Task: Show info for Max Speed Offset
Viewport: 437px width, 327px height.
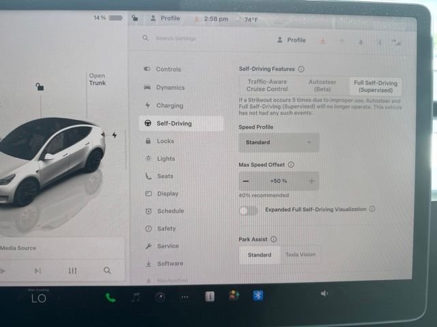Action: 291,165
